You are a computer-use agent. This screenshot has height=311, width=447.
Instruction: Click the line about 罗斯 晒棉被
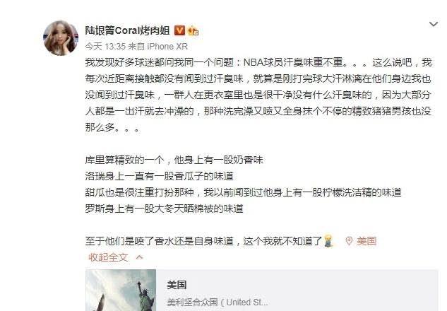[x=164, y=209]
